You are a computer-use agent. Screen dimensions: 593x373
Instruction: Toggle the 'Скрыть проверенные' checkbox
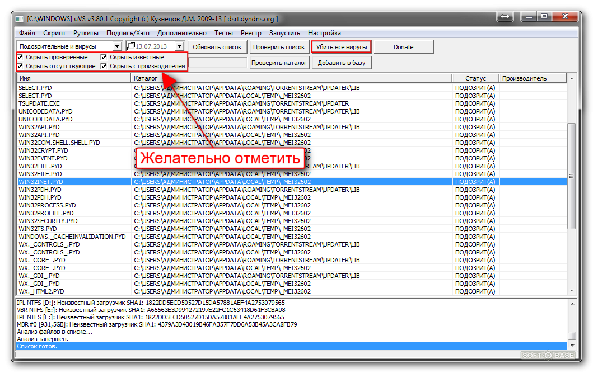tap(21, 57)
